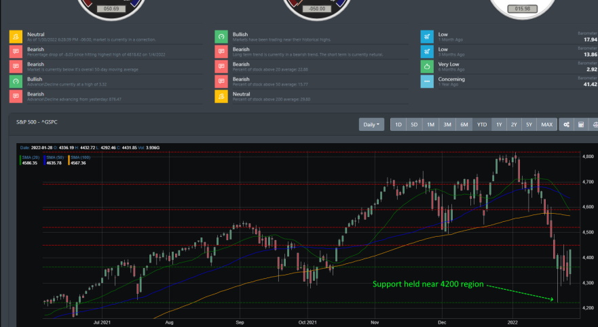The width and height of the screenshot is (598, 327).
Task: Click the SMA (100) value 4567.36
Action: [78, 163]
